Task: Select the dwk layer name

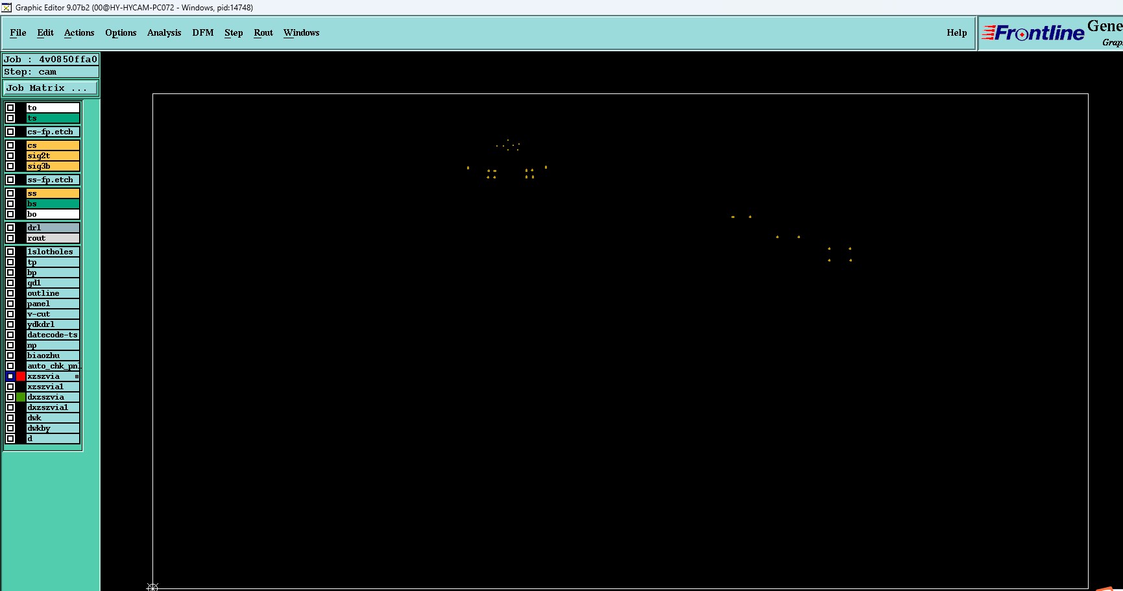Action: click(x=53, y=418)
